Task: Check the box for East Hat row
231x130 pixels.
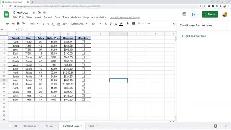Action: [83, 100]
